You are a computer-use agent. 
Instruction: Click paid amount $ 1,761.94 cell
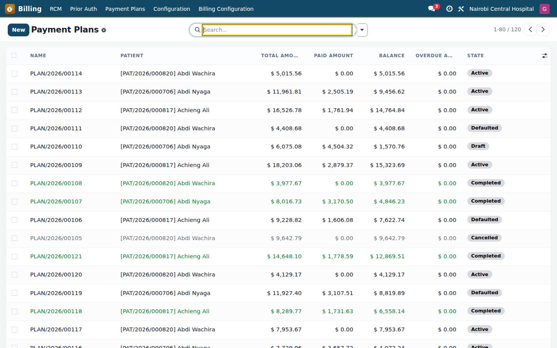[x=338, y=110]
